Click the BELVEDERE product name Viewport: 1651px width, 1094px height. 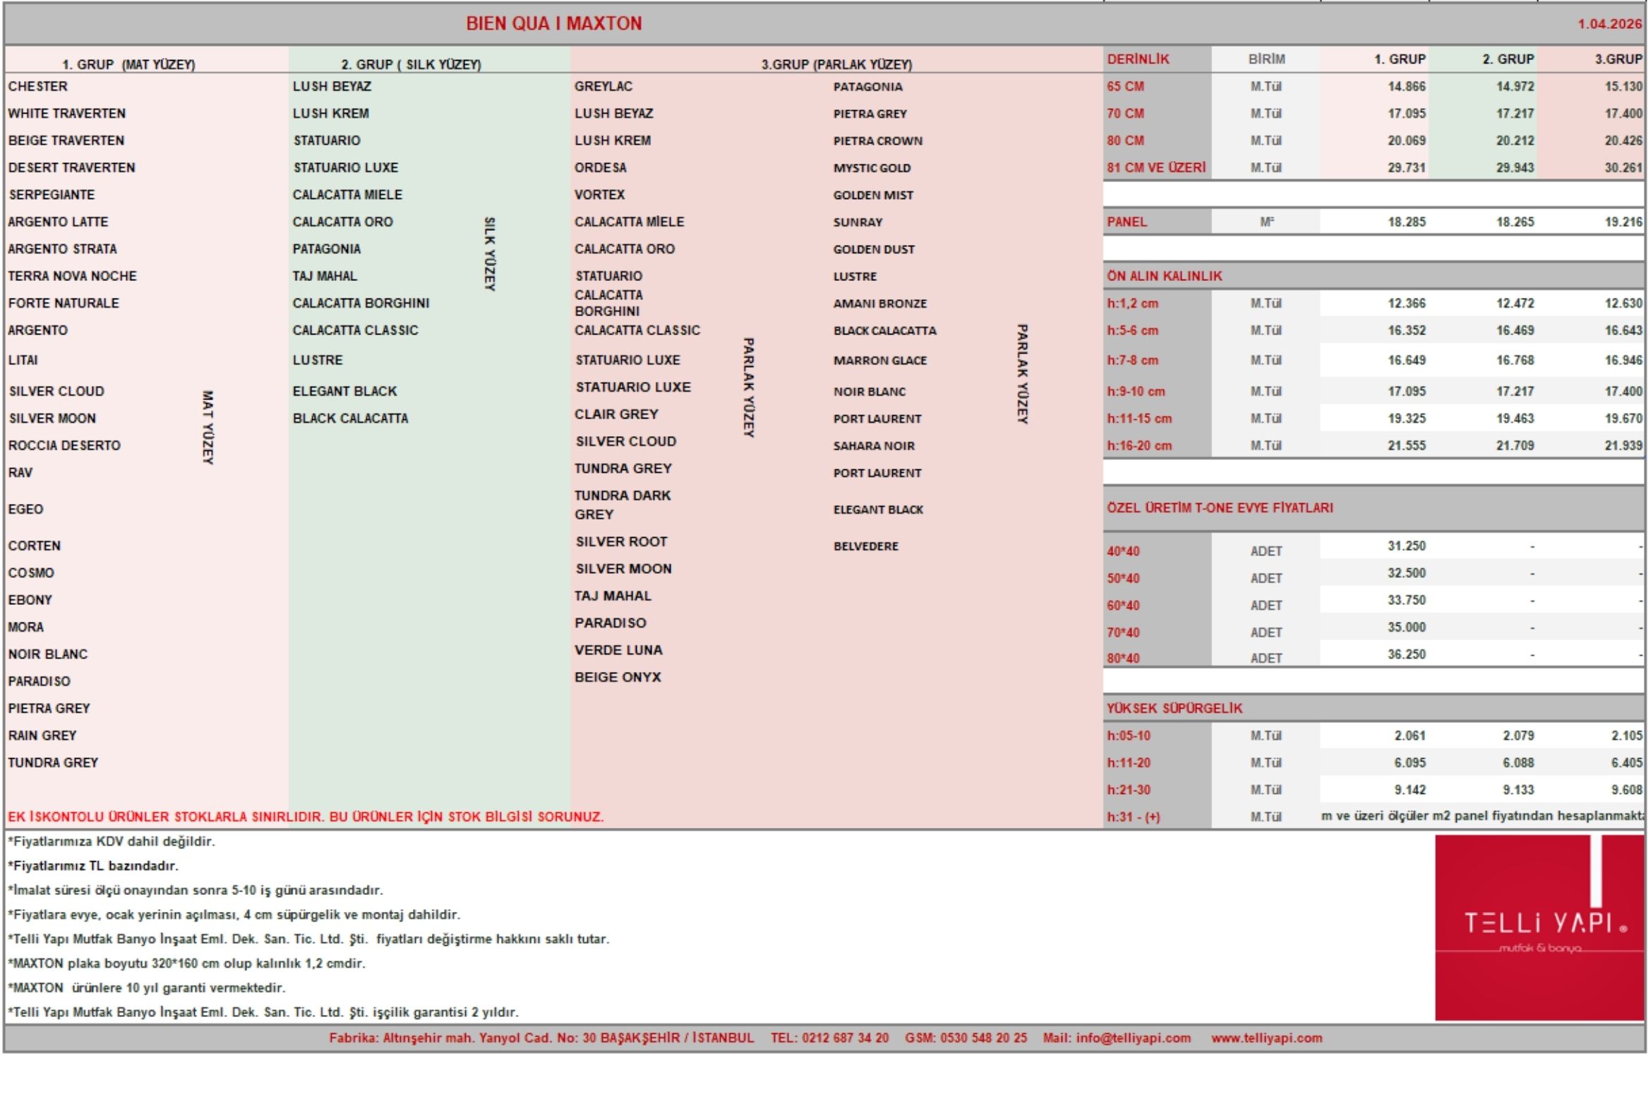pos(865,546)
